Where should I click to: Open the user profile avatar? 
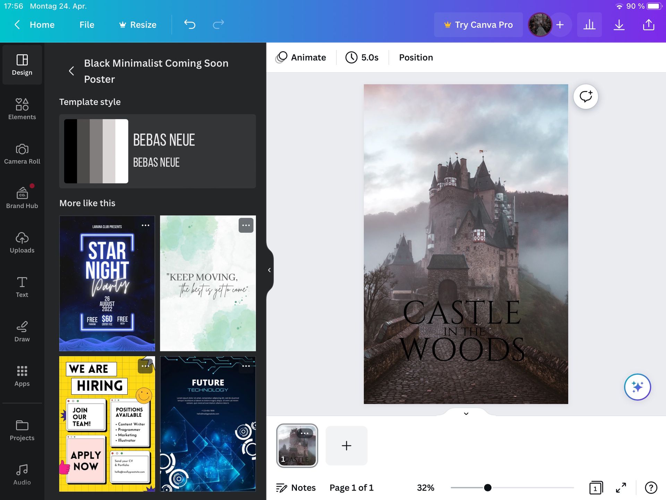click(x=540, y=25)
